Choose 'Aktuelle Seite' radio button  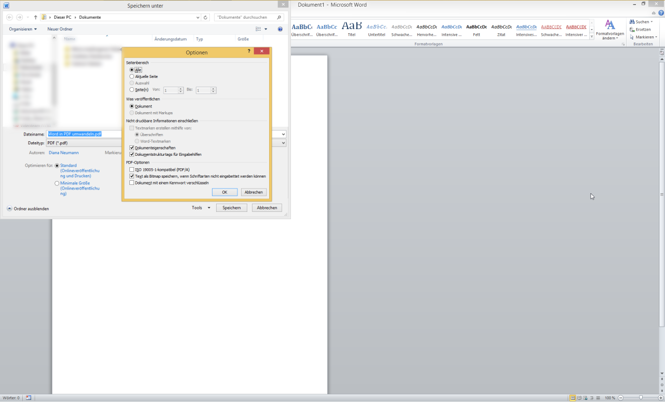132,76
